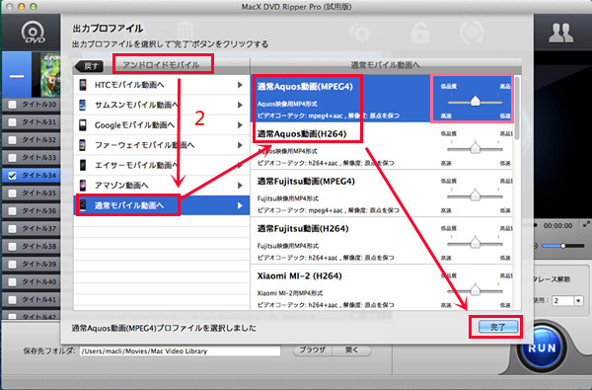The width and height of the screenshot is (592, 390).
Task: Select エイサーモバイル動画へ category
Action: [162, 165]
